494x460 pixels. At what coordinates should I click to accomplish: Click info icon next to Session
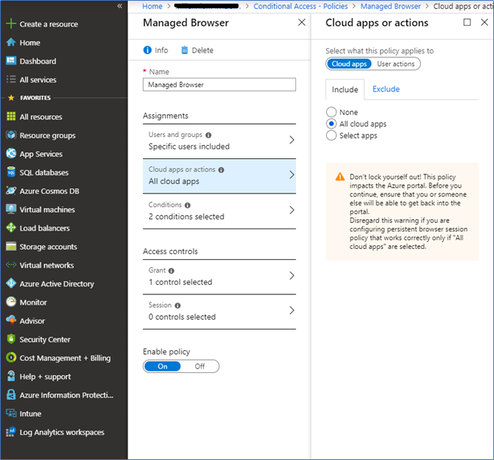[177, 305]
